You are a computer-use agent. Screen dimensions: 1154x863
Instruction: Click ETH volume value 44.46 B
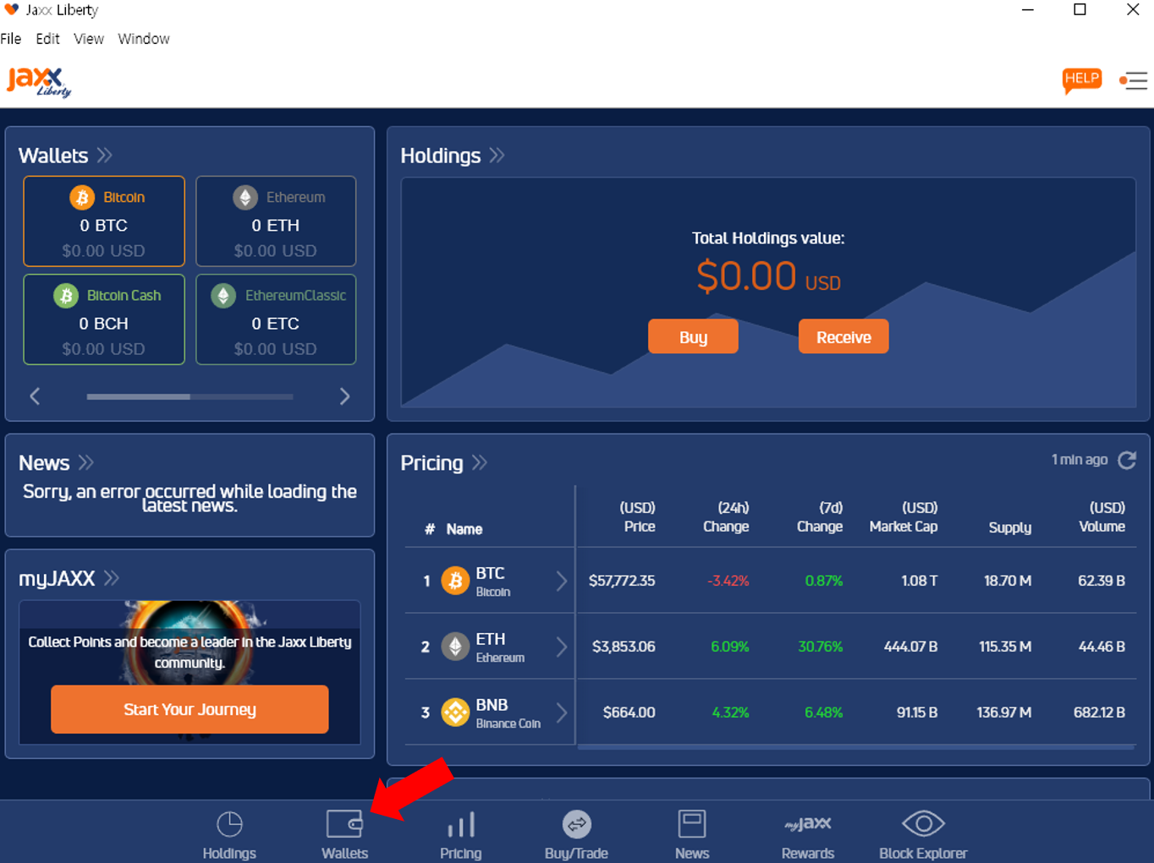coord(1102,647)
